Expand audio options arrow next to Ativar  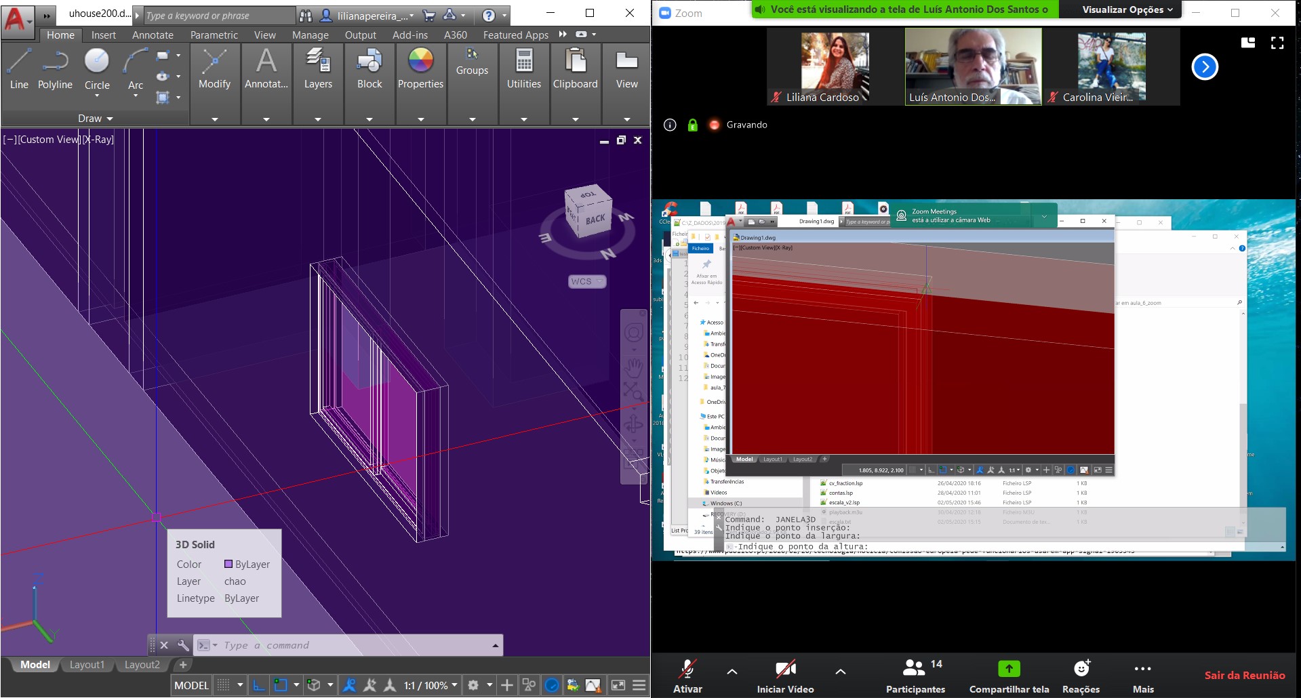coord(732,672)
